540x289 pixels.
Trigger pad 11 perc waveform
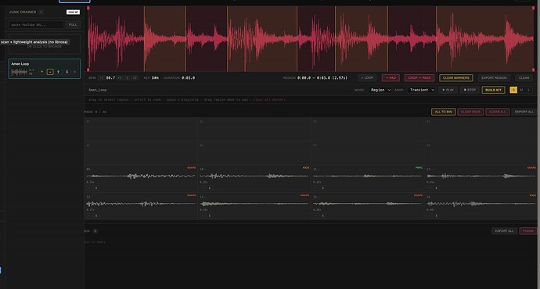click(x=368, y=176)
